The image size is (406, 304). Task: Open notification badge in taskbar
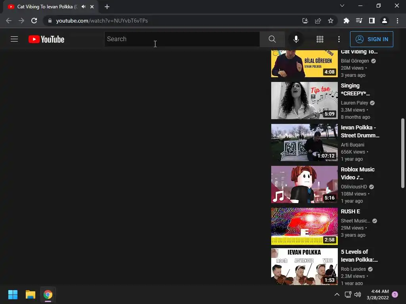[x=395, y=294]
